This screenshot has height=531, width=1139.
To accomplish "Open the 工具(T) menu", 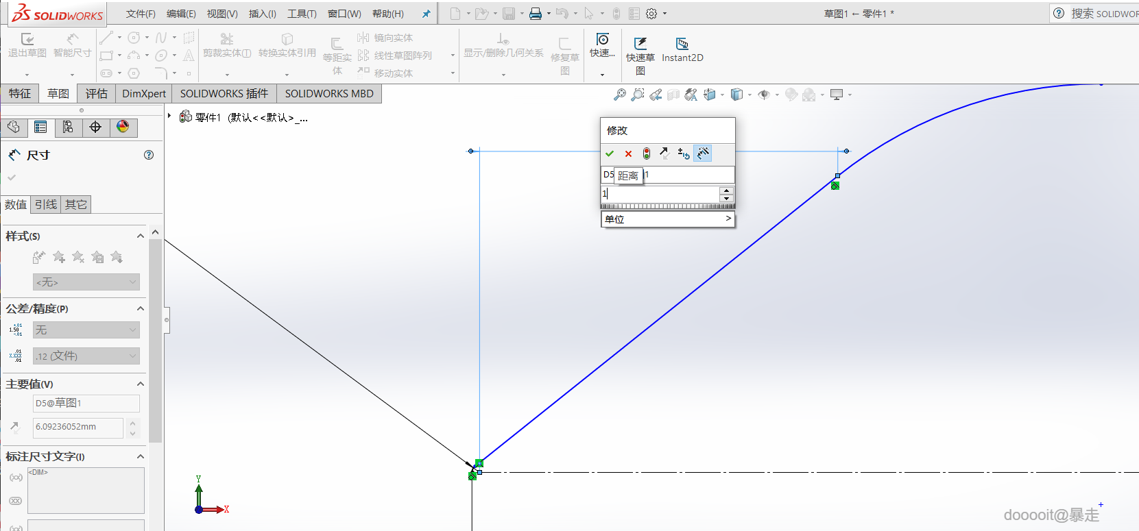I will [x=301, y=14].
